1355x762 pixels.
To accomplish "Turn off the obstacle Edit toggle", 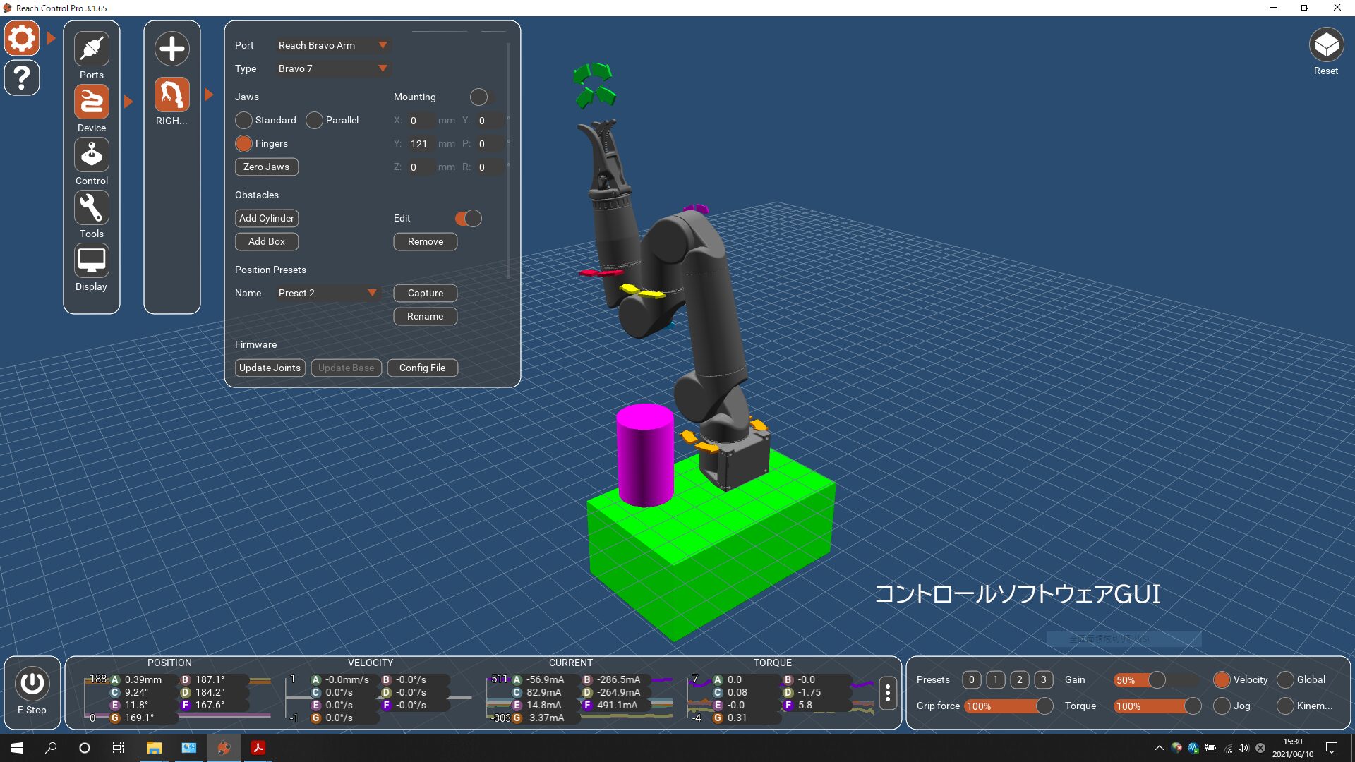I will pos(468,218).
